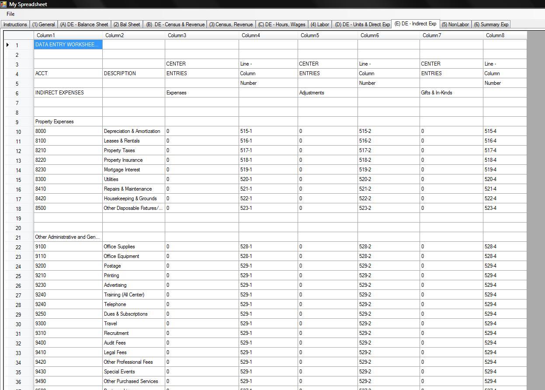545x390 pixels.
Task: Select the row 1 header with arrow indicator
Action: point(19,45)
